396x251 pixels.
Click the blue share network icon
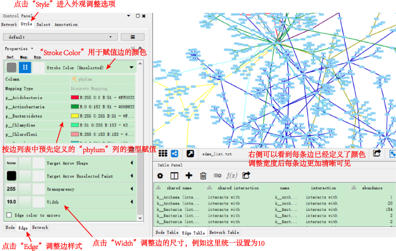(175, 154)
